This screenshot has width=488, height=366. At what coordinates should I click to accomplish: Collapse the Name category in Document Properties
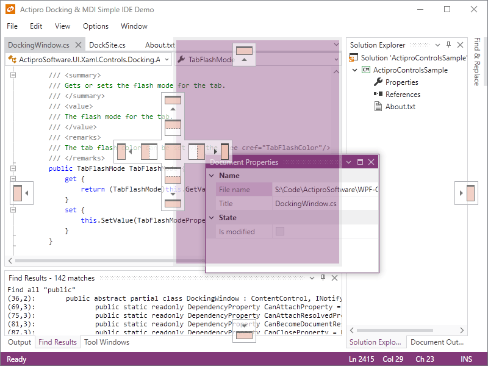pos(212,176)
